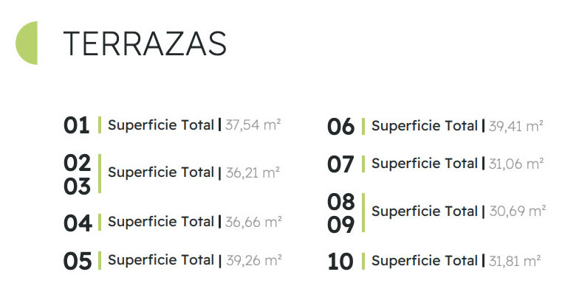The width and height of the screenshot is (565, 283).
Task: Click the green semicircle icon beside TERRAZAS
Action: pyautogui.click(x=27, y=43)
